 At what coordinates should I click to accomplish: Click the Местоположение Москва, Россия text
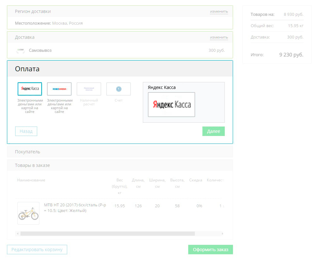point(49,23)
